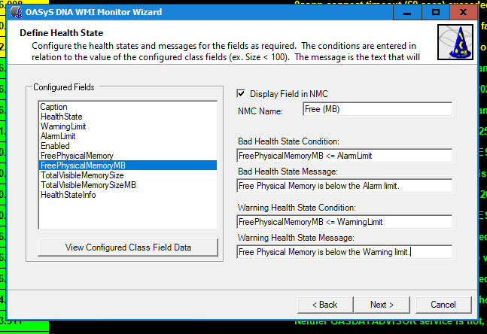Click into the NMC Name text field

(x=377, y=110)
